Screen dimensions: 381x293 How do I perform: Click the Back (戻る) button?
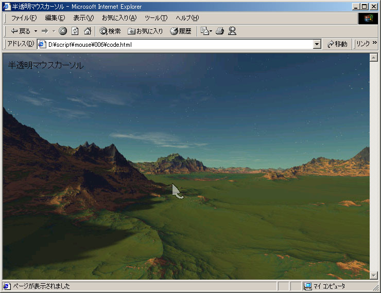coord(21,31)
